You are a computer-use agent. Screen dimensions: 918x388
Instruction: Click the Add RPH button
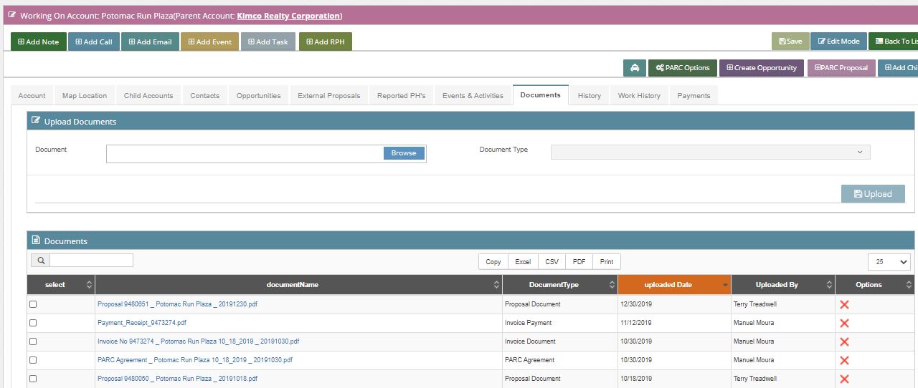click(325, 42)
